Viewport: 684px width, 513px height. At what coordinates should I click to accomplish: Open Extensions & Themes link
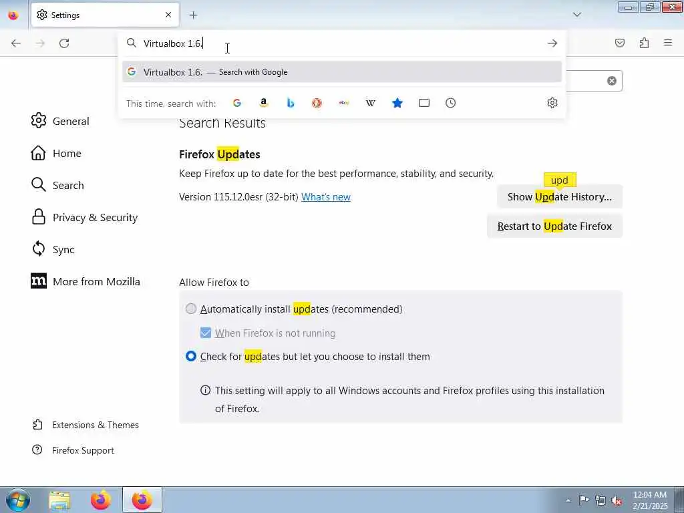tap(85, 425)
